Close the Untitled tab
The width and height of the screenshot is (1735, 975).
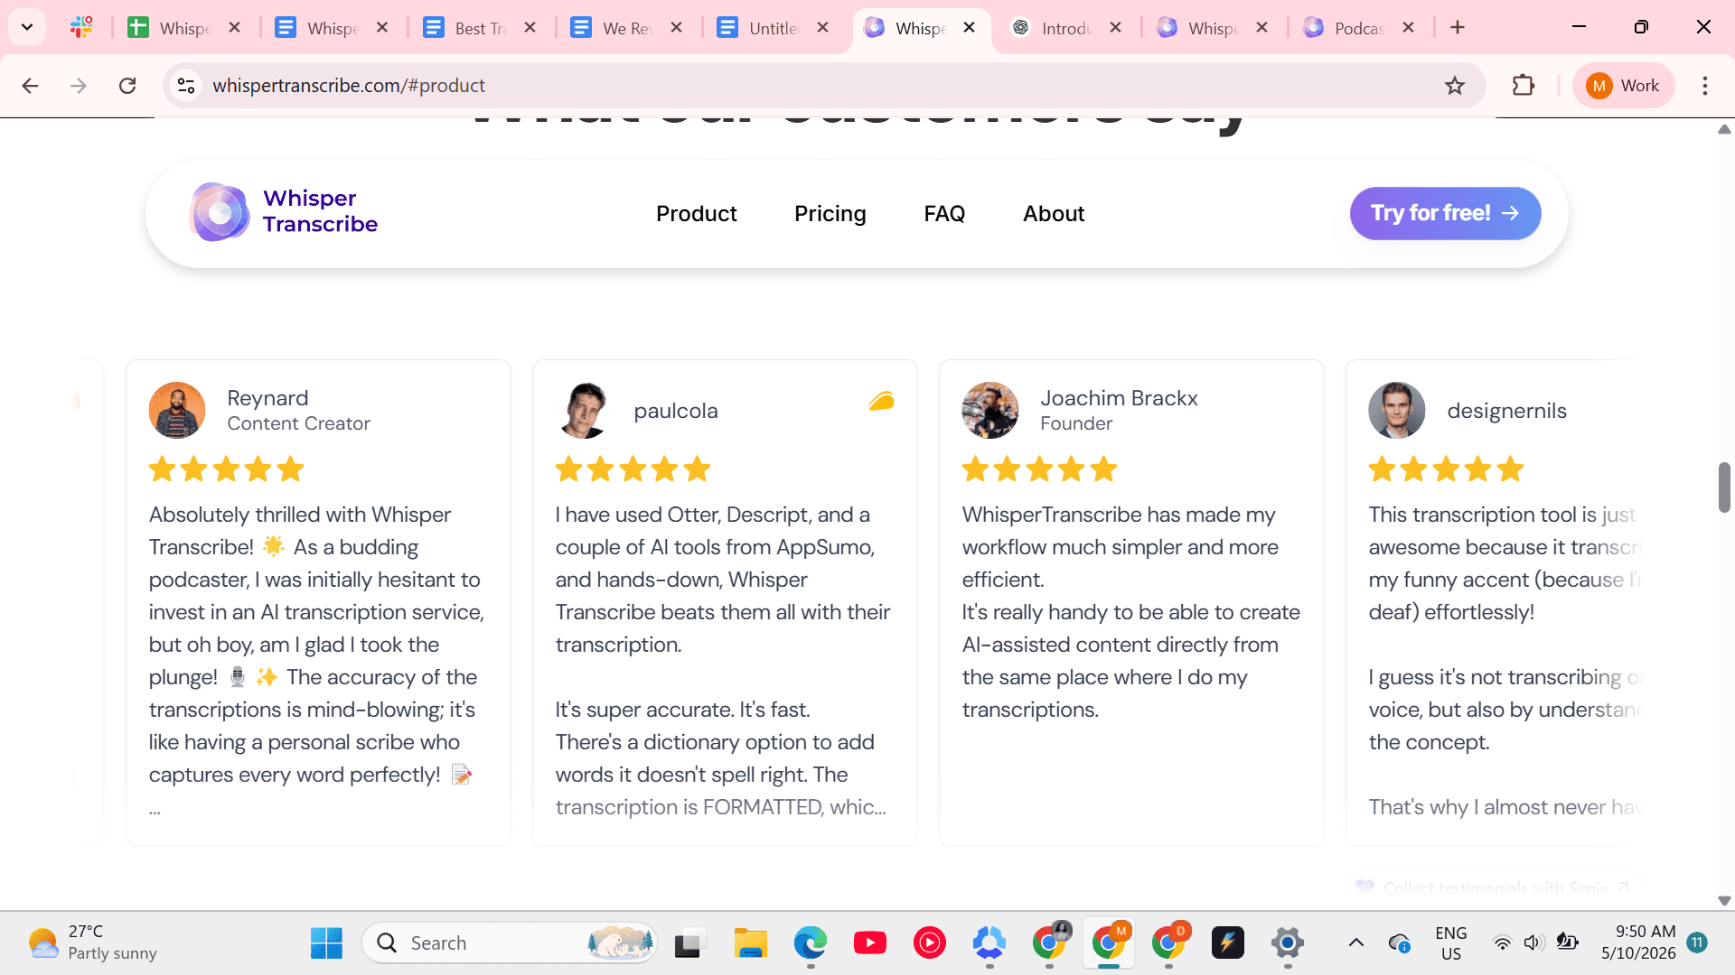click(x=822, y=28)
